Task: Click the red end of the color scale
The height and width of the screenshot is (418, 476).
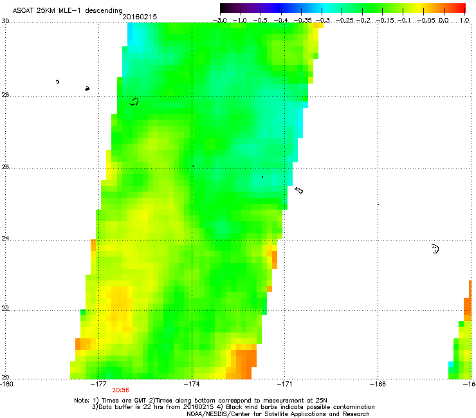Action: [x=462, y=8]
